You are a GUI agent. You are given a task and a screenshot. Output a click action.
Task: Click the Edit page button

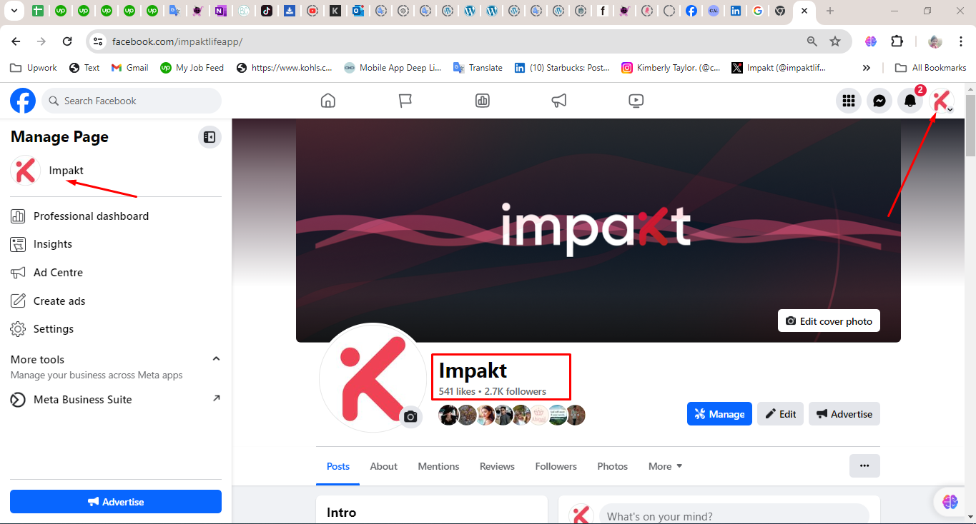[x=780, y=414]
